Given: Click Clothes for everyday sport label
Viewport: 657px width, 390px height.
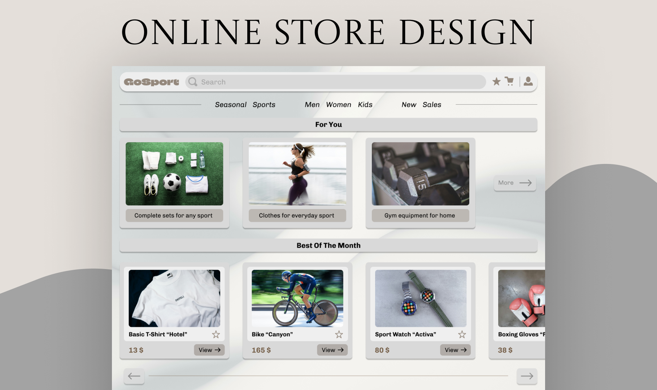Looking at the screenshot, I should pos(297,216).
